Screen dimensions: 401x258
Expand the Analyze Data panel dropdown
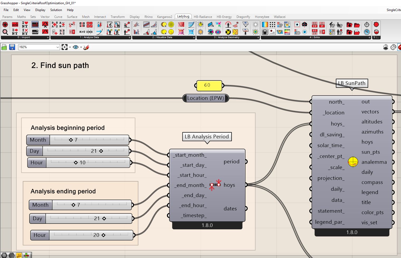tap(129, 38)
